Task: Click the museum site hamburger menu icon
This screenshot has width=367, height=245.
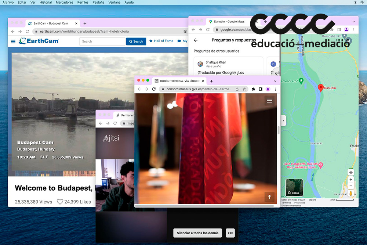Action: click(x=270, y=101)
